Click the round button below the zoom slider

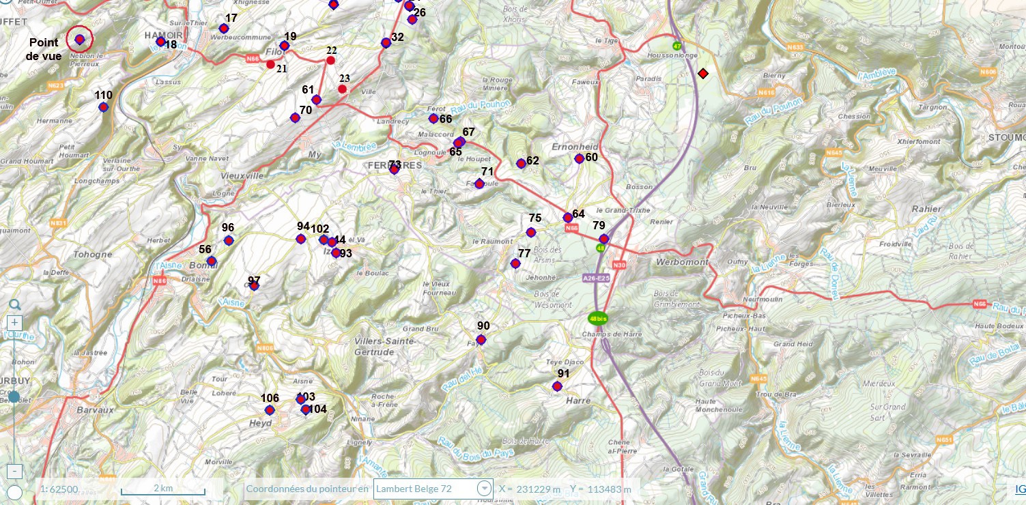point(14,492)
